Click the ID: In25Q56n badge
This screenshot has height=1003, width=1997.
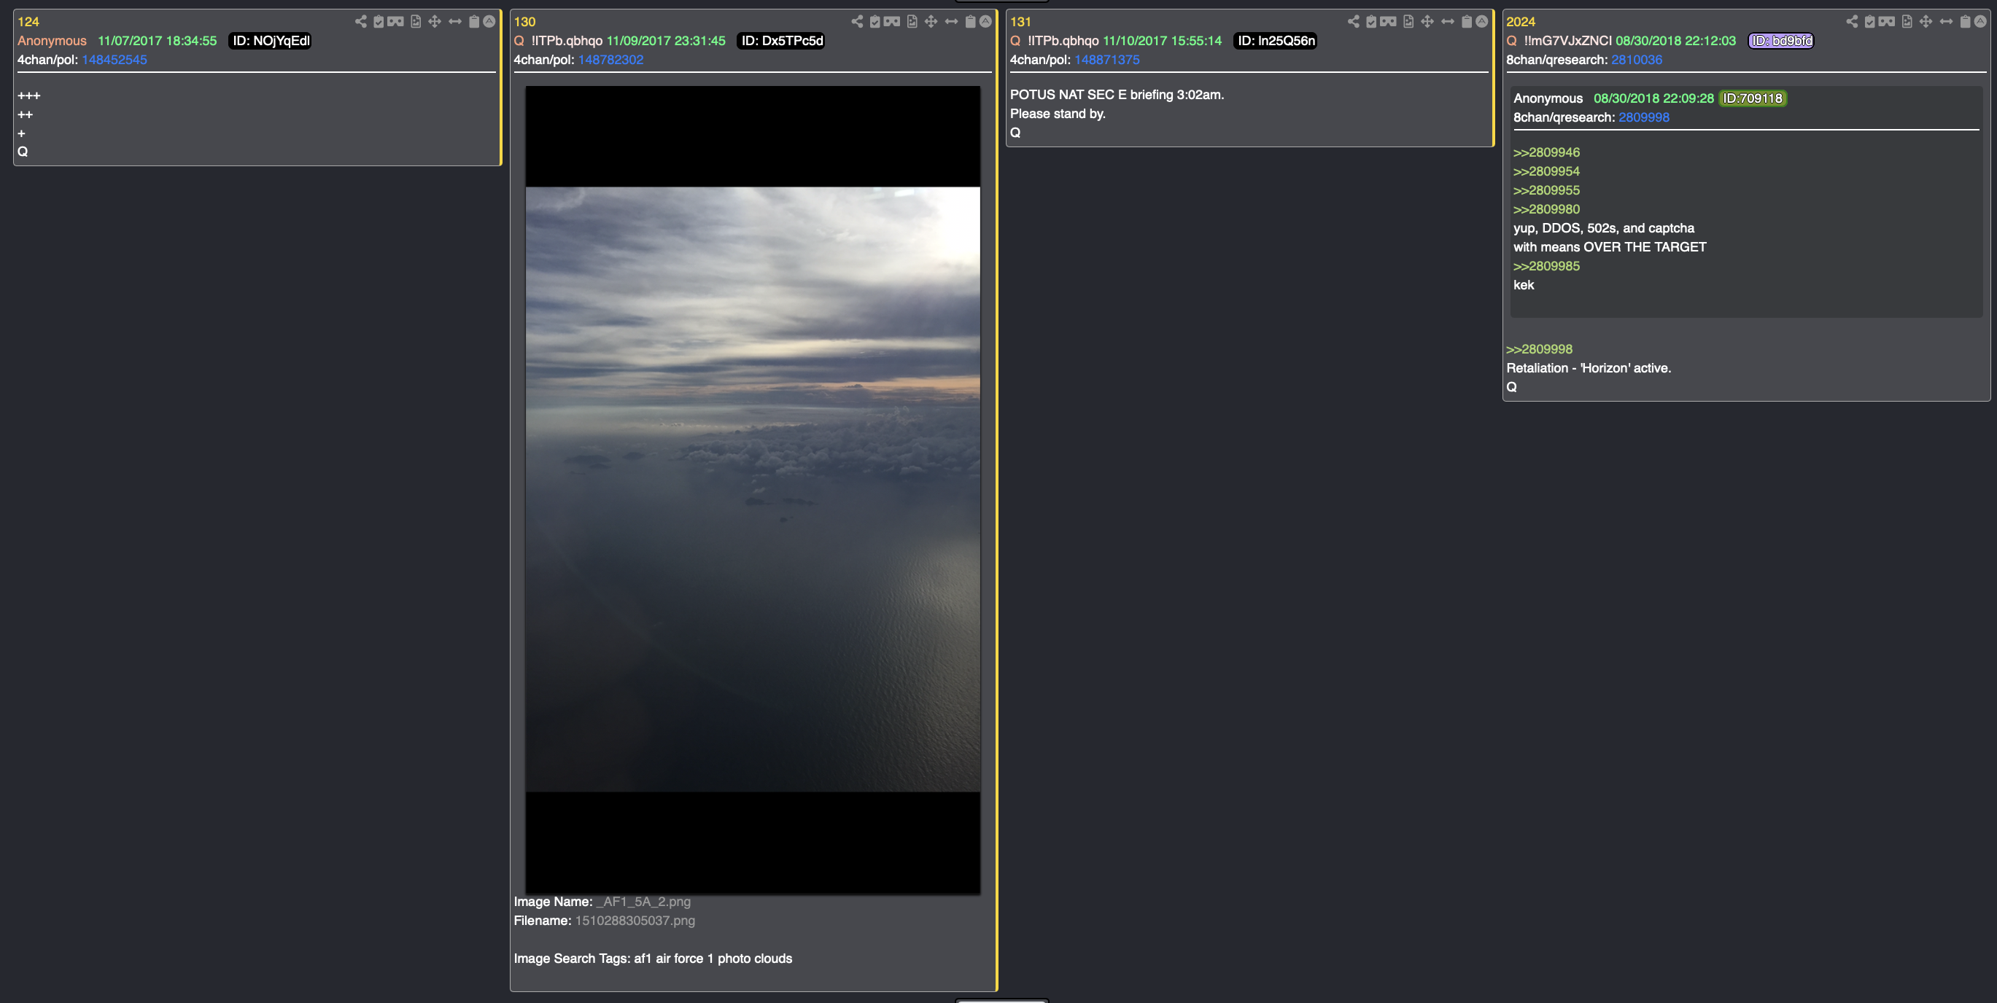tap(1275, 41)
